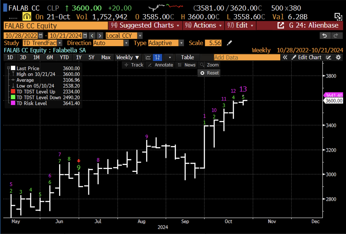Toggle Last Price series white swatch

click(13, 68)
